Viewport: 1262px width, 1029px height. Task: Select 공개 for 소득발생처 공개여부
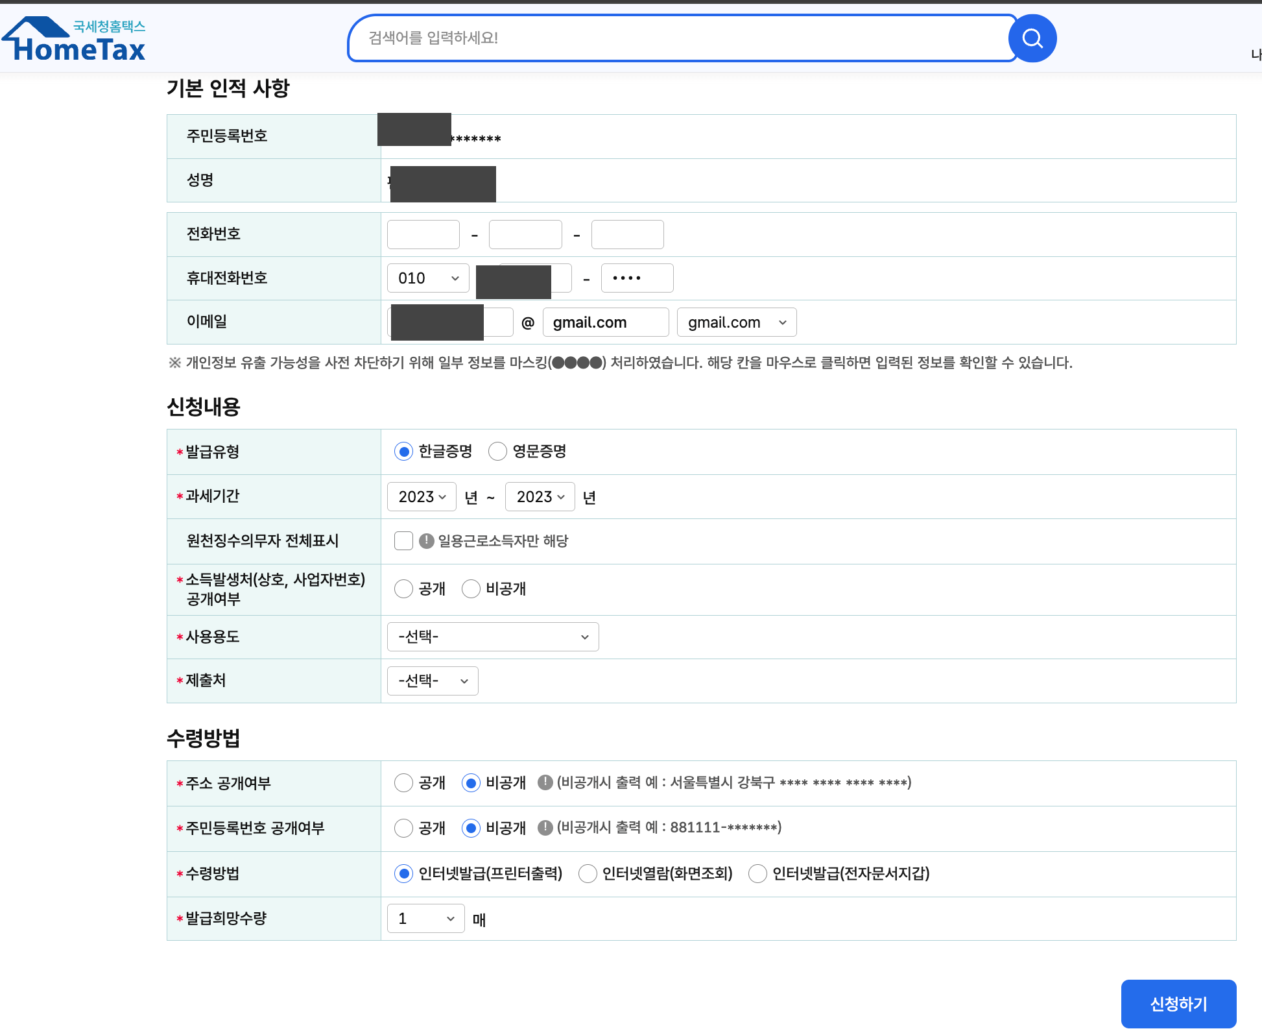(403, 588)
